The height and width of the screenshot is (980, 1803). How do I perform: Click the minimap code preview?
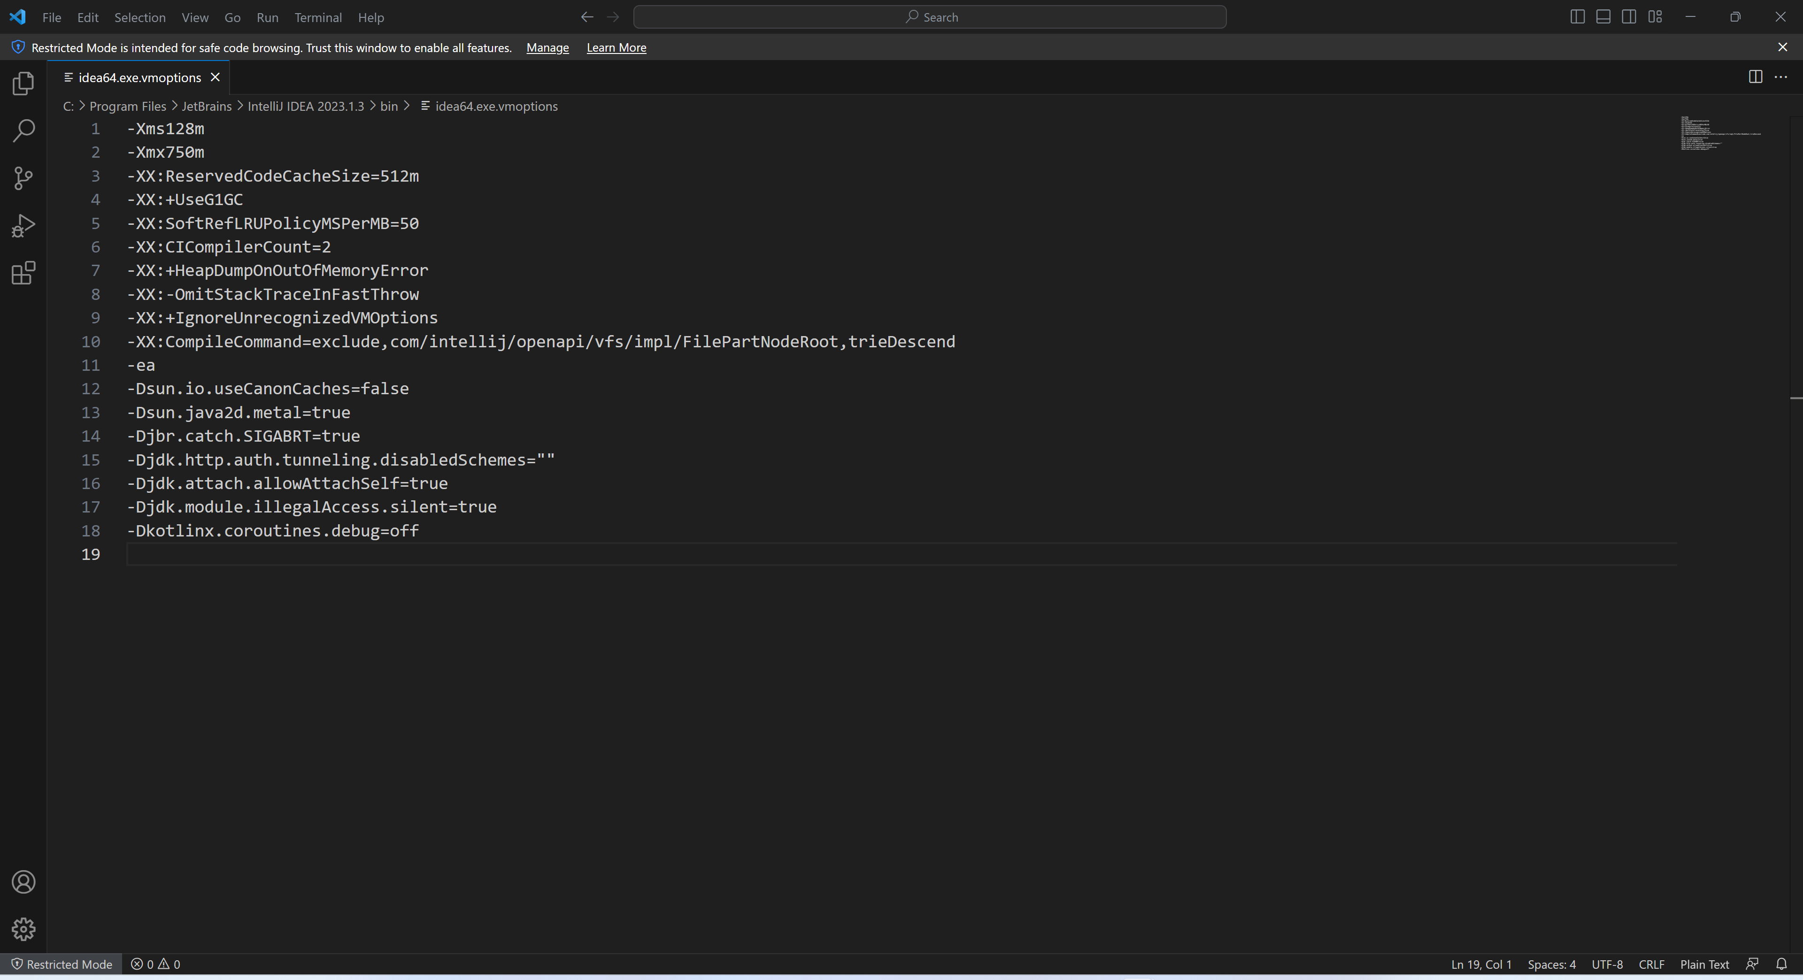pyautogui.click(x=1720, y=133)
